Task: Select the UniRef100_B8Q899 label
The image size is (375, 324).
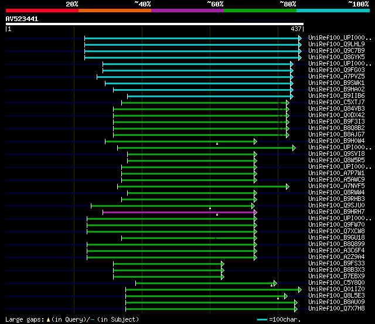Action: (x=336, y=244)
